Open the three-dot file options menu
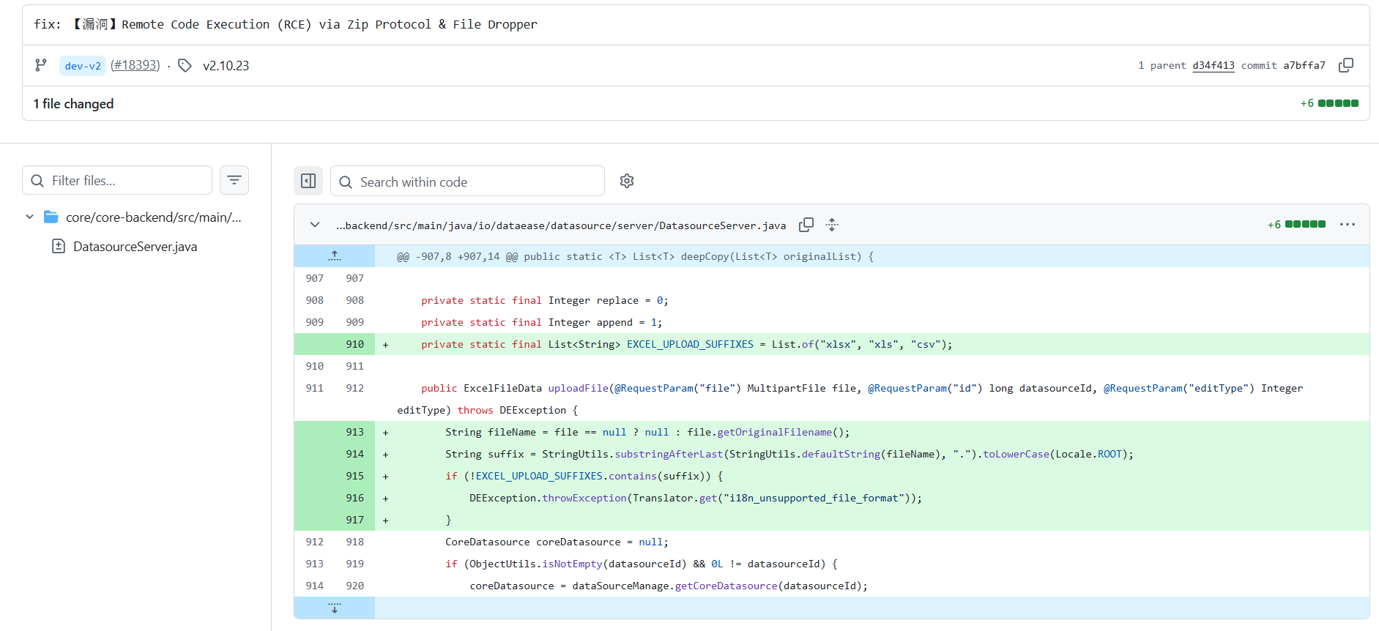This screenshot has height=631, width=1379. (1348, 225)
